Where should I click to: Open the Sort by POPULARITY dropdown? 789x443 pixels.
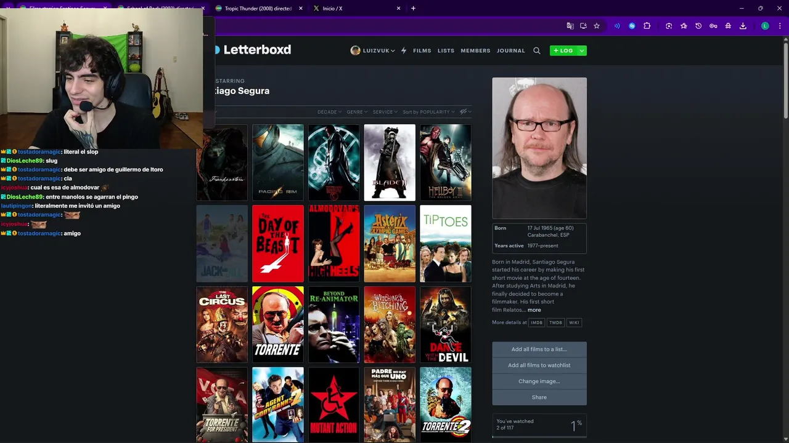[428, 112]
